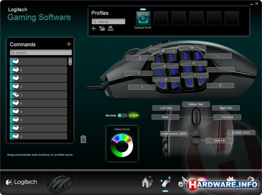Click thumb button label '='
This screenshot has height=195, width=262.
[218, 56]
